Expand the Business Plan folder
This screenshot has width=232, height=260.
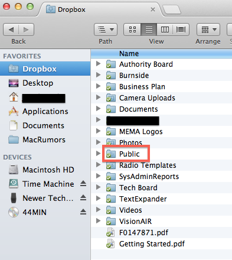point(98,86)
